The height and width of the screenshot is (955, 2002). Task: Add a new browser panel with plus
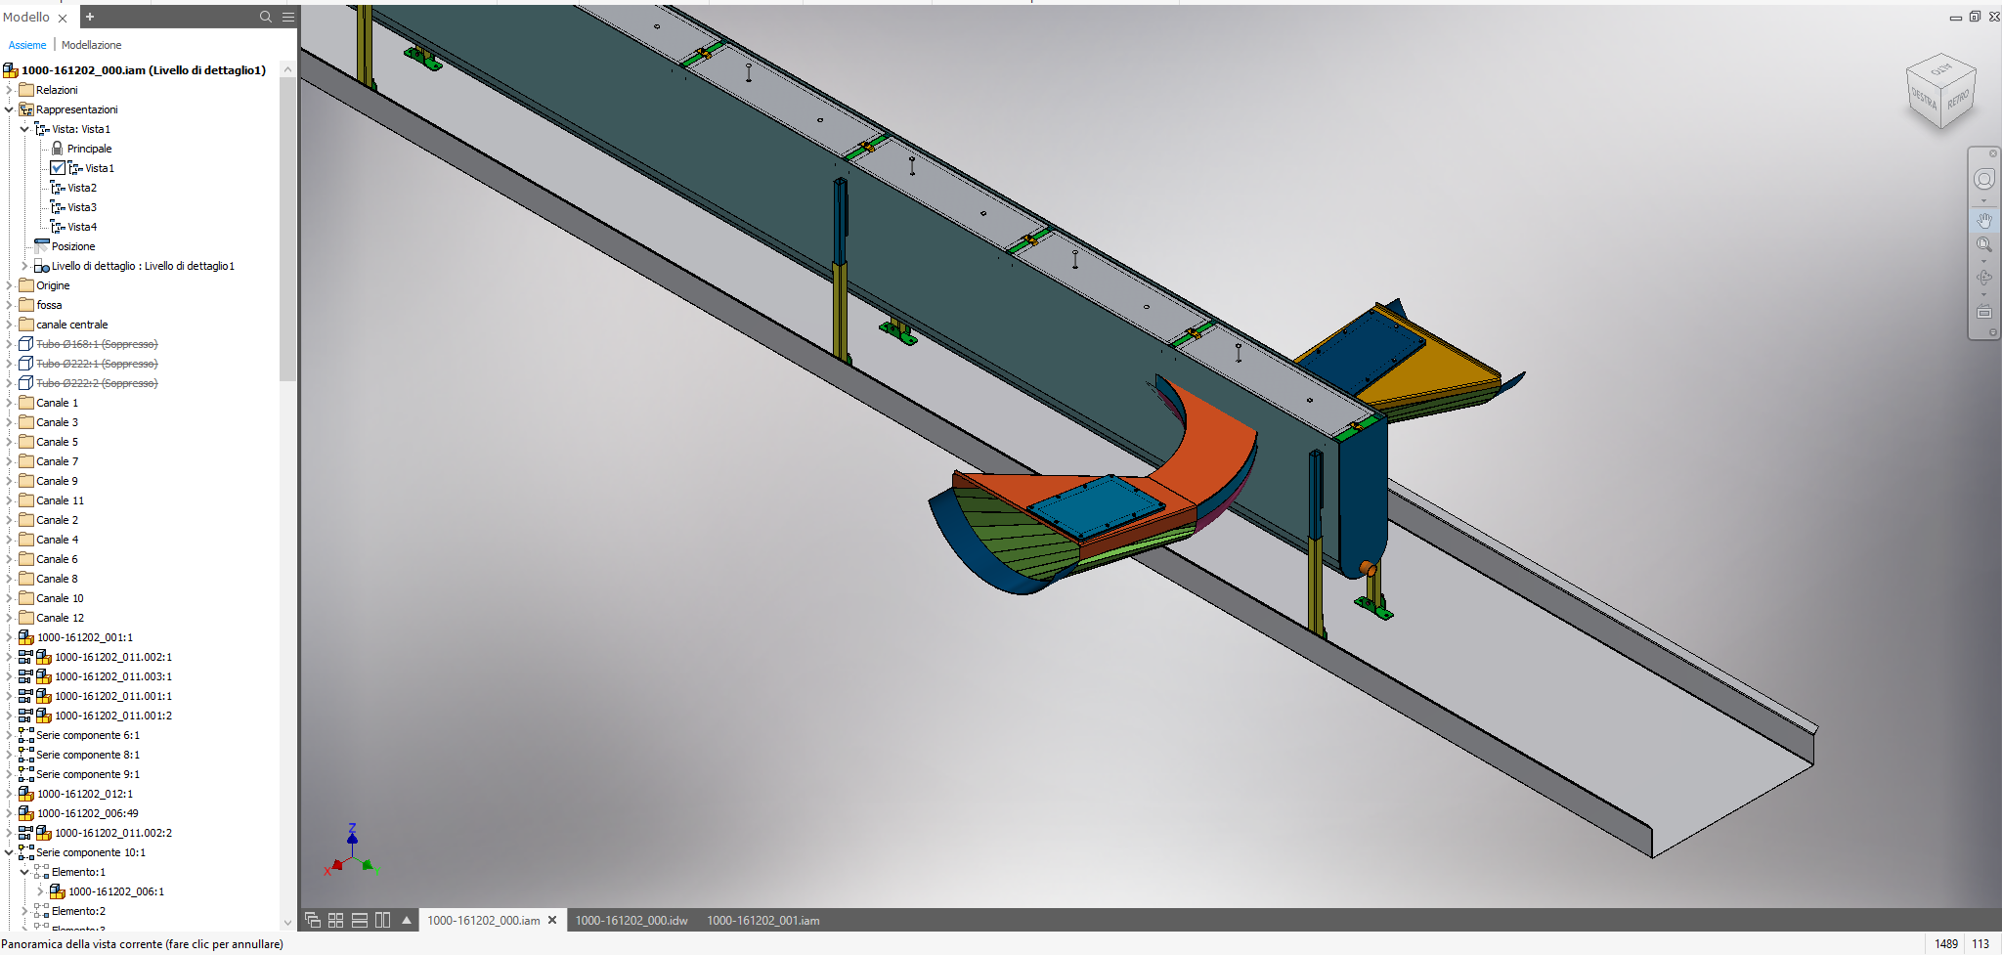pos(90,17)
